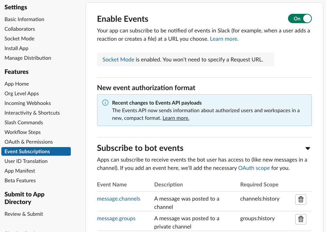Go to Basic Information settings
The width and height of the screenshot is (326, 232).
point(24,19)
